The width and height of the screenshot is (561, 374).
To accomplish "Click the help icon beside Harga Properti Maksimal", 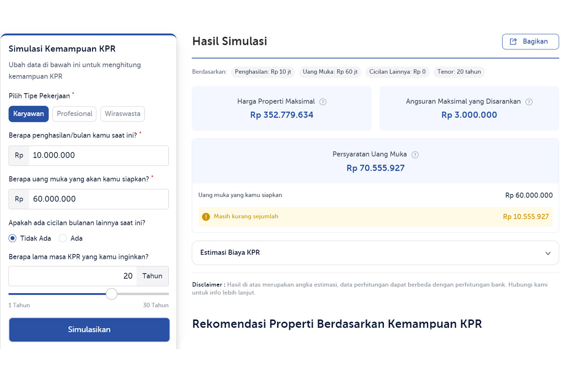I will click(x=324, y=101).
